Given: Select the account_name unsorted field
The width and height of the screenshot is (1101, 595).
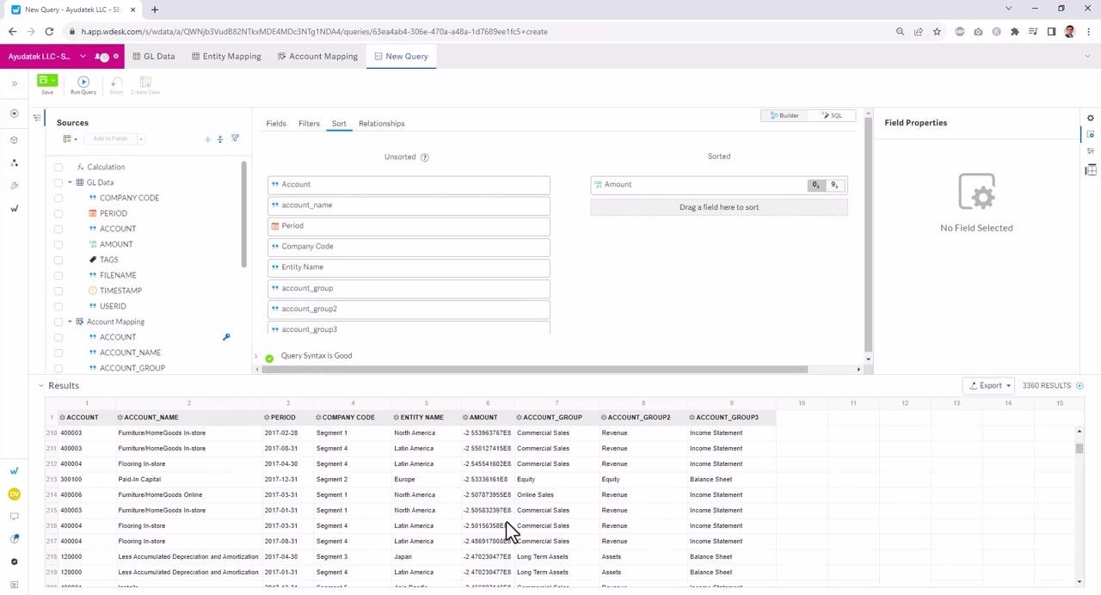Looking at the screenshot, I should click(409, 205).
